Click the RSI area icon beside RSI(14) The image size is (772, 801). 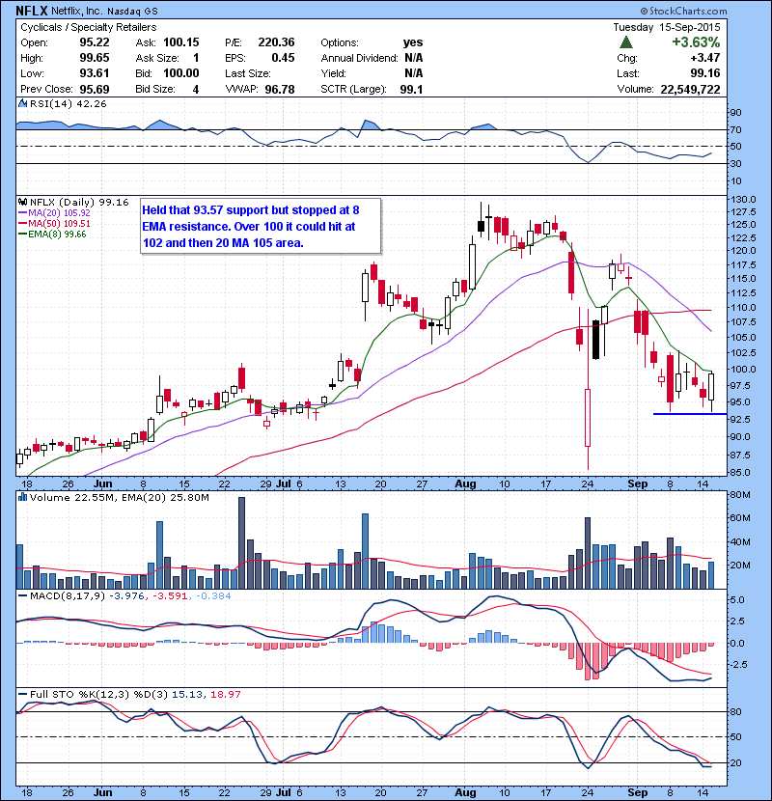click(x=22, y=103)
